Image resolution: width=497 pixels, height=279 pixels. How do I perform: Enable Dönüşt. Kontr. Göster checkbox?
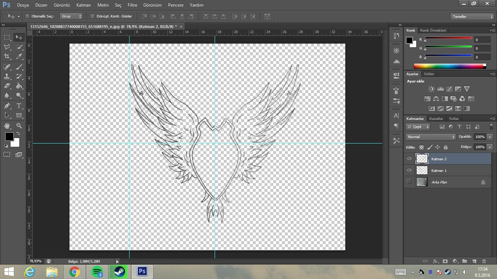click(x=92, y=16)
